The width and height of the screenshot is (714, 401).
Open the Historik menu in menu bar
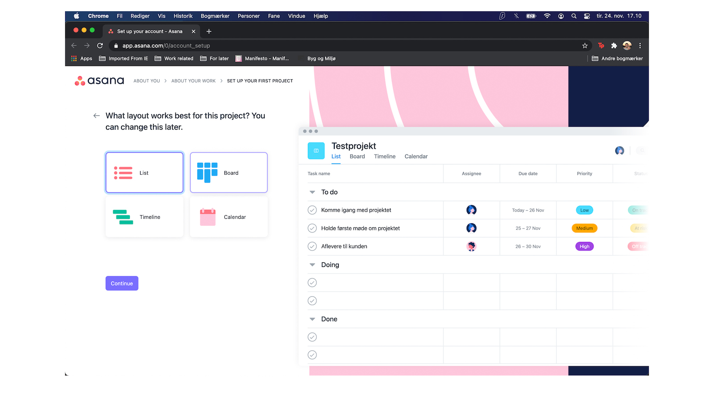click(183, 16)
